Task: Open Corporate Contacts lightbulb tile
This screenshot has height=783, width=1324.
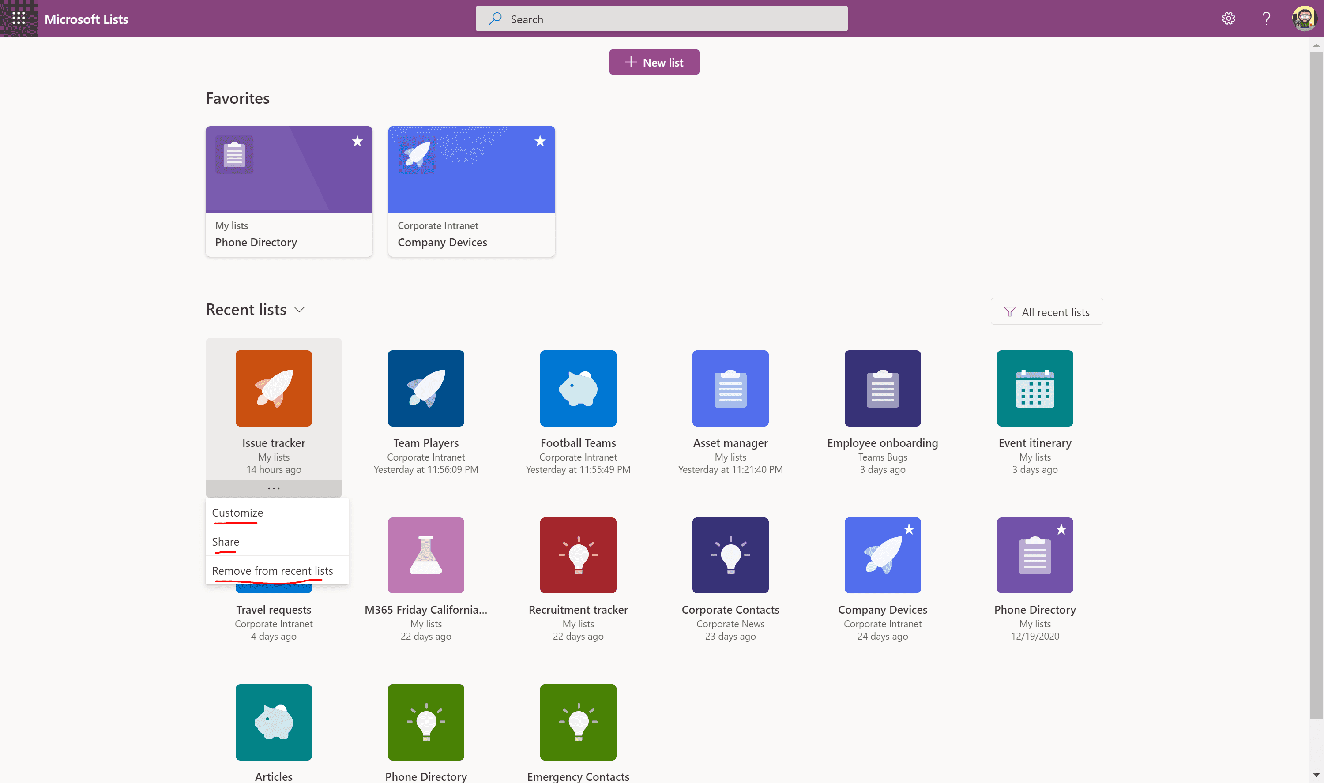Action: point(730,554)
